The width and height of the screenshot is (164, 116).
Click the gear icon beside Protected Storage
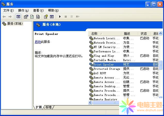click(x=91, y=69)
